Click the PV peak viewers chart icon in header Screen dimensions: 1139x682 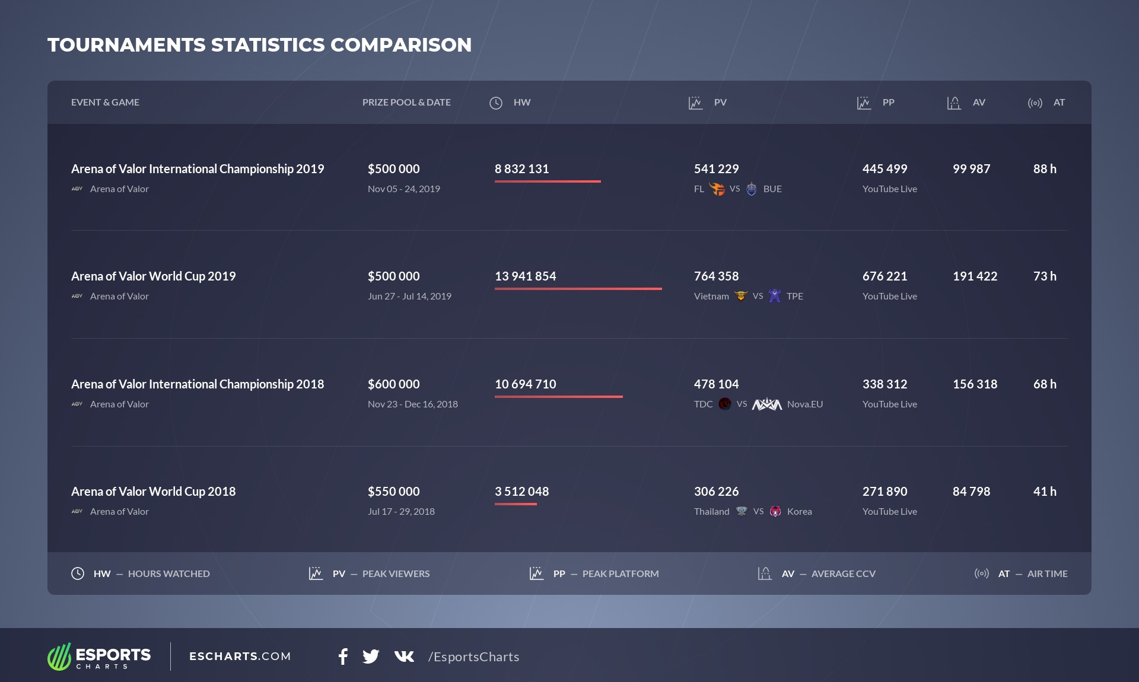tap(695, 103)
